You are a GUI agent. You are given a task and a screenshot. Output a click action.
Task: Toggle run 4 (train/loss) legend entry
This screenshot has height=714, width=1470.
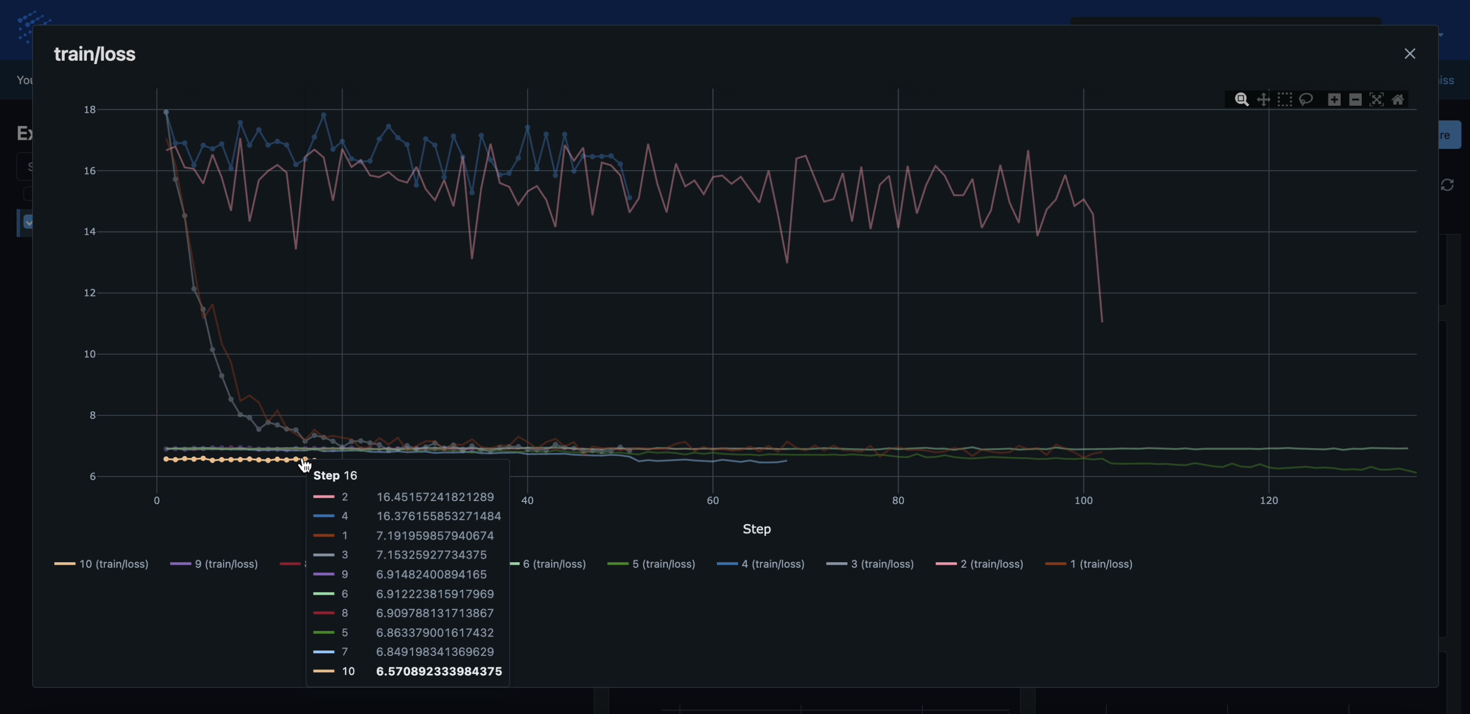(761, 564)
